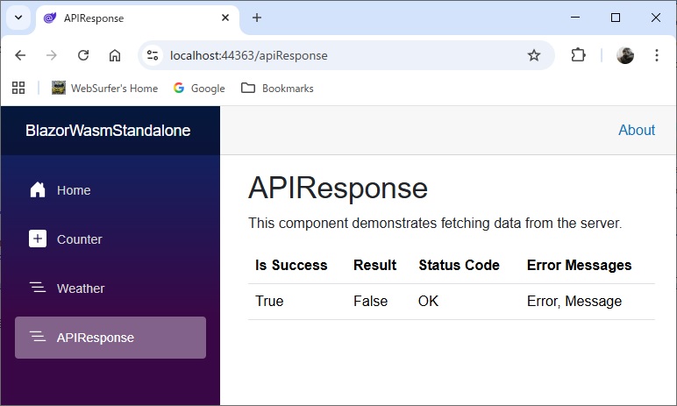This screenshot has width=677, height=406.
Task: Select the Error, Message cell
Action: click(x=574, y=302)
